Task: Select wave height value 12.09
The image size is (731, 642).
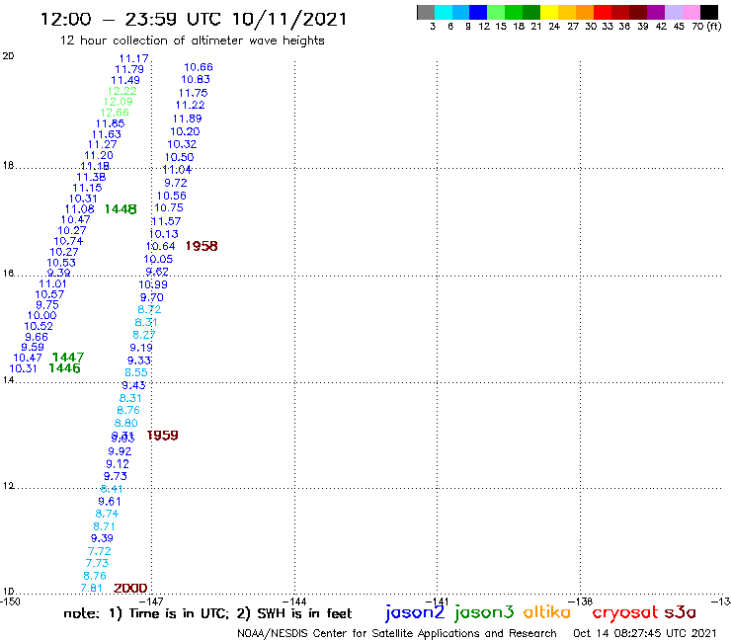Action: coord(118,102)
